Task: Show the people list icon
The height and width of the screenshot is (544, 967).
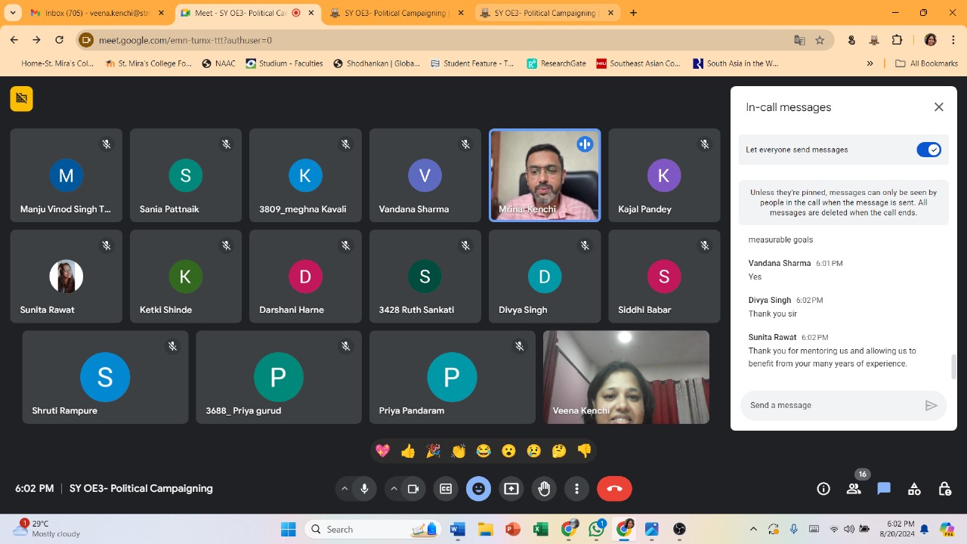Action: point(854,489)
